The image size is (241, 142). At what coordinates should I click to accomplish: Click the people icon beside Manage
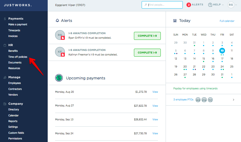(x=5, y=77)
